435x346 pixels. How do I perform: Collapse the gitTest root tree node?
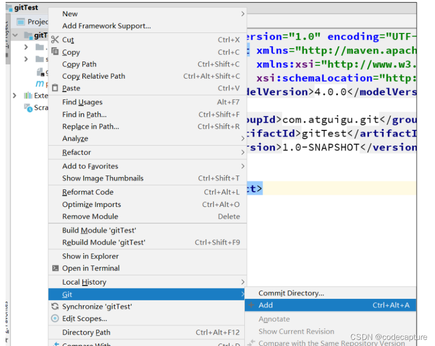pyautogui.click(x=15, y=36)
